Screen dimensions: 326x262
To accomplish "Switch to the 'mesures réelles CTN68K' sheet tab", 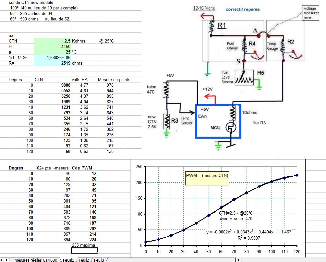I will (x=36, y=260).
